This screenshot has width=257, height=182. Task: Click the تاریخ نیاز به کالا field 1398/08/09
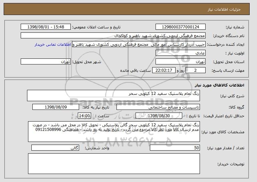pos(56,107)
